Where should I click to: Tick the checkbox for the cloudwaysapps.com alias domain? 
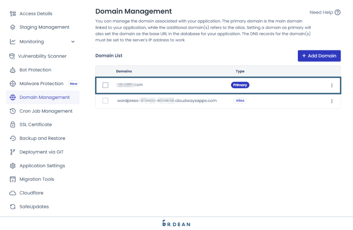105,101
